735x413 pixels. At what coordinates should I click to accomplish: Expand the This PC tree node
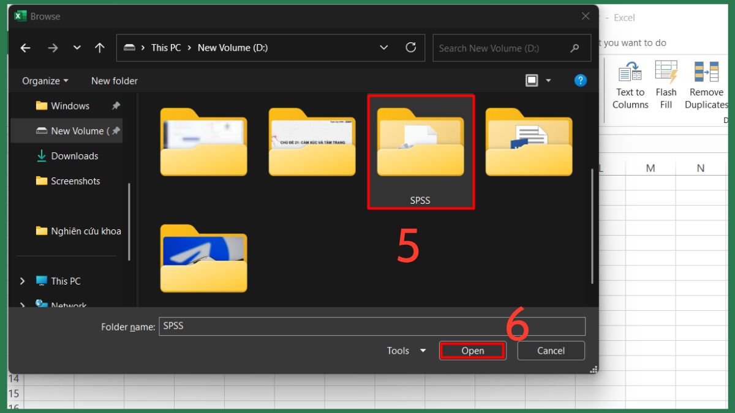click(x=23, y=281)
